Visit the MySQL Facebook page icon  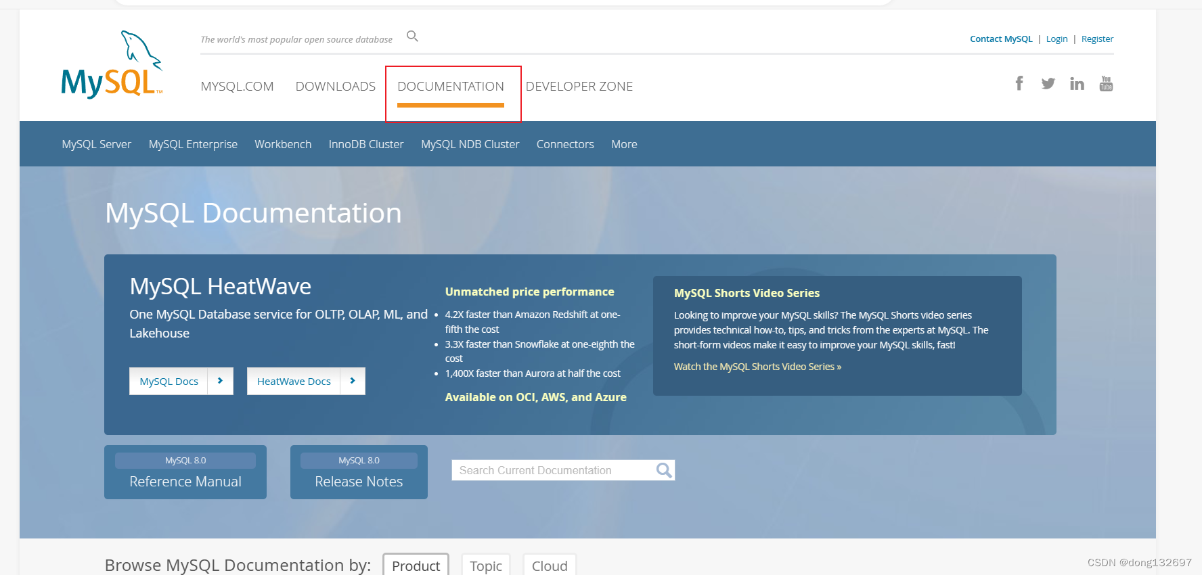pyautogui.click(x=1019, y=83)
